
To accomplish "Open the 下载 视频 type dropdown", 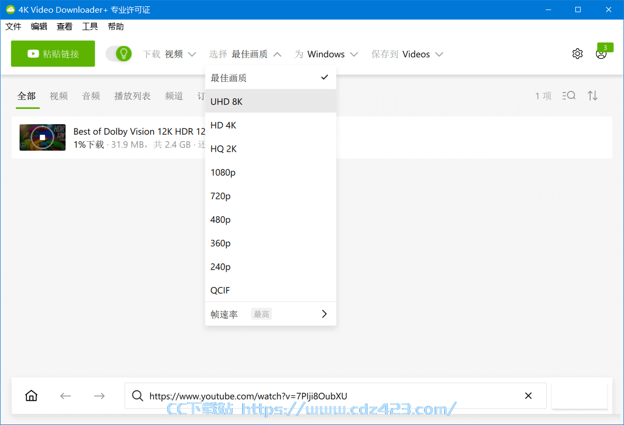I will pos(170,54).
